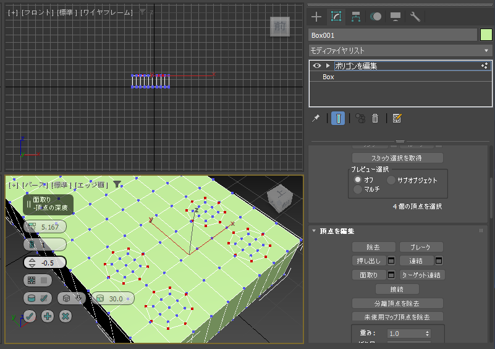Click the 連結 button
495x349 pixels.
417,261
